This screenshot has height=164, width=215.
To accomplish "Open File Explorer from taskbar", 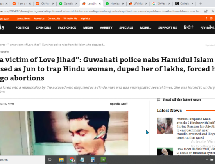I will 61,160.
